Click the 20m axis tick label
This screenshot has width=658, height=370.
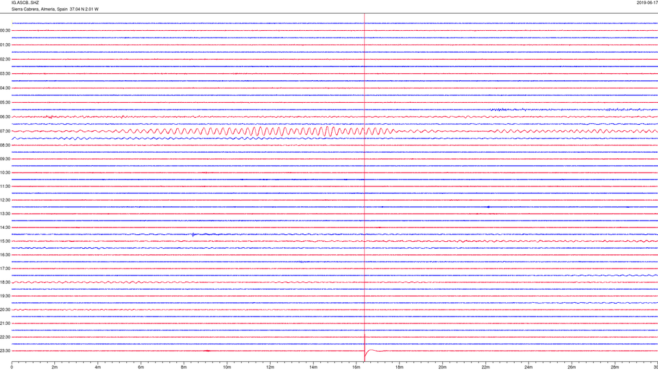click(x=442, y=367)
